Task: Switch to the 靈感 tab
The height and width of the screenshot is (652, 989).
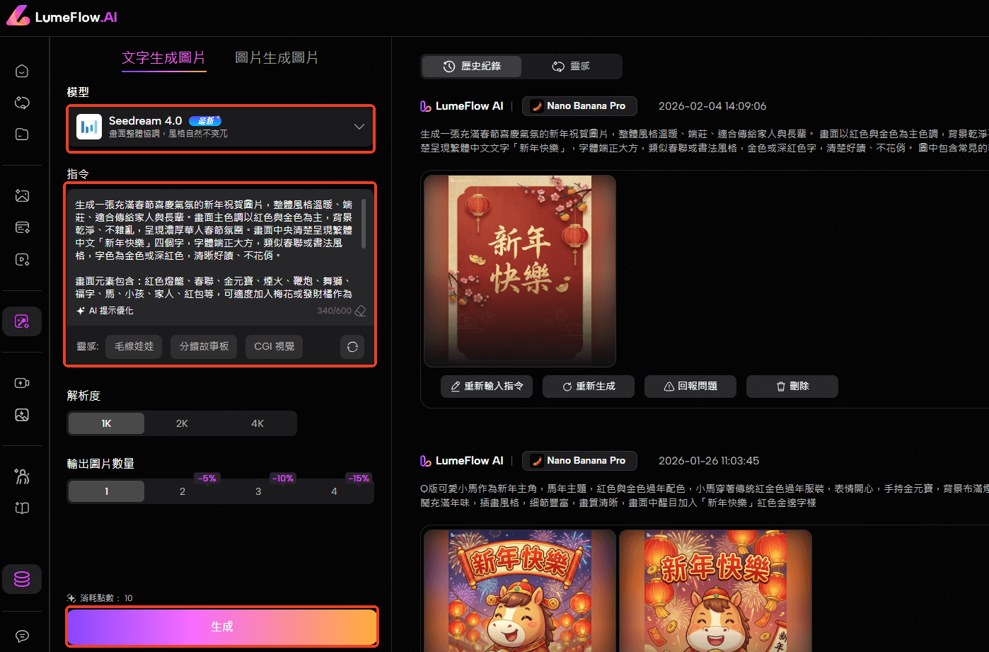Action: click(572, 66)
